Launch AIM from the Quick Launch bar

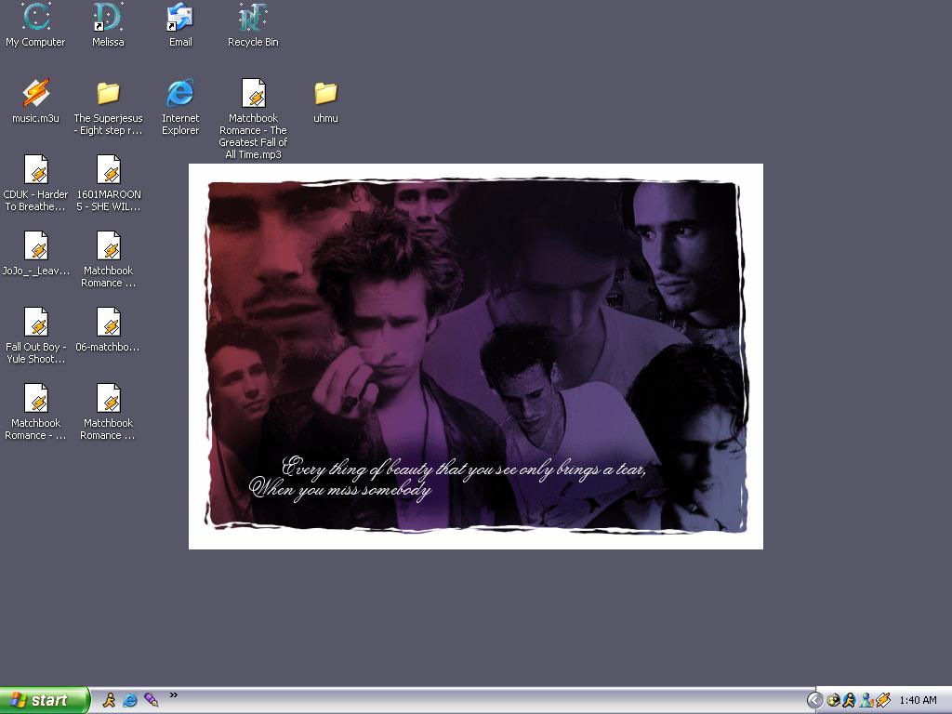[x=109, y=700]
